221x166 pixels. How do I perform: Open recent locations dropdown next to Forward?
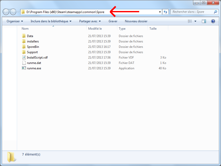(x=18, y=12)
